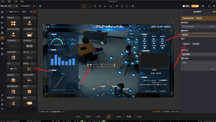This screenshot has width=216, height=122.
Task: Switch to the 设置 bottom tab
Action: point(139,117)
